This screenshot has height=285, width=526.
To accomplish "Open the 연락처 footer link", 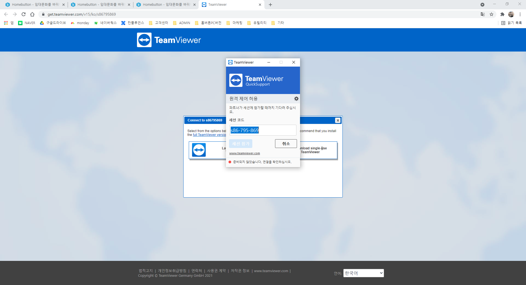I will 197,271.
